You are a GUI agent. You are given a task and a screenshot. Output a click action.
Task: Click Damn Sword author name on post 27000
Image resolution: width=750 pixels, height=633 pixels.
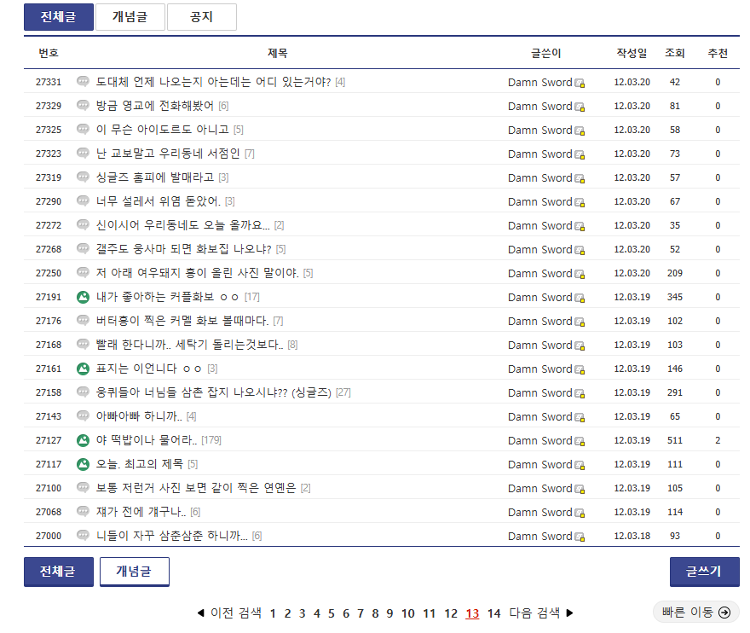(x=539, y=536)
